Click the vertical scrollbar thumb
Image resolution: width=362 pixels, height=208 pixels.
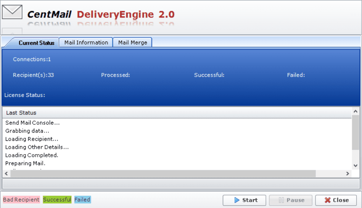pos(356,132)
